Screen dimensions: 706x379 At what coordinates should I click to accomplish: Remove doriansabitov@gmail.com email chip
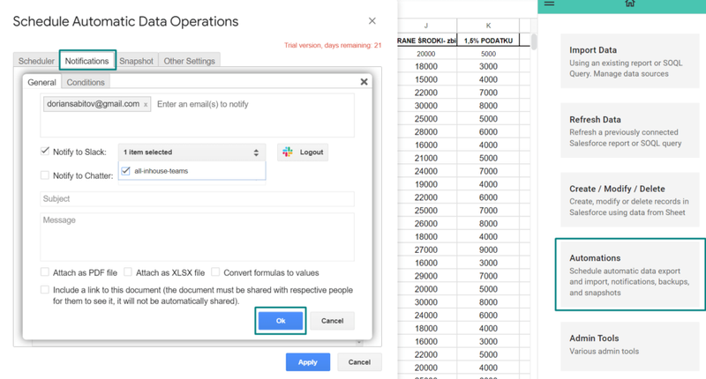click(x=146, y=105)
